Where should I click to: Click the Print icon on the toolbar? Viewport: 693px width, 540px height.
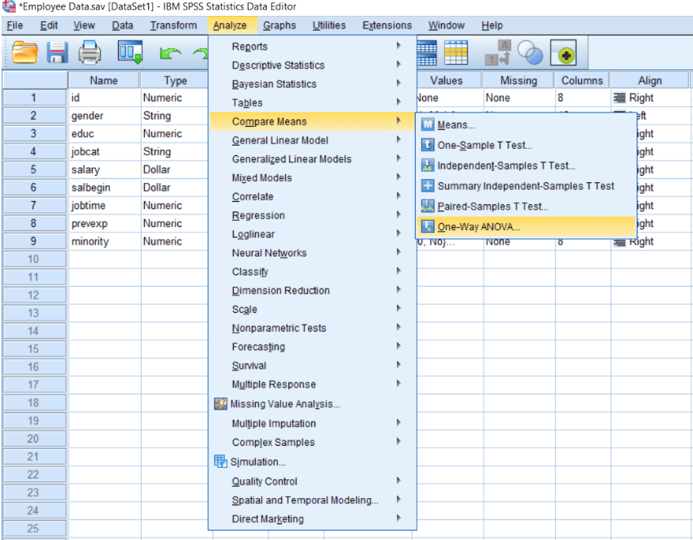tap(89, 51)
